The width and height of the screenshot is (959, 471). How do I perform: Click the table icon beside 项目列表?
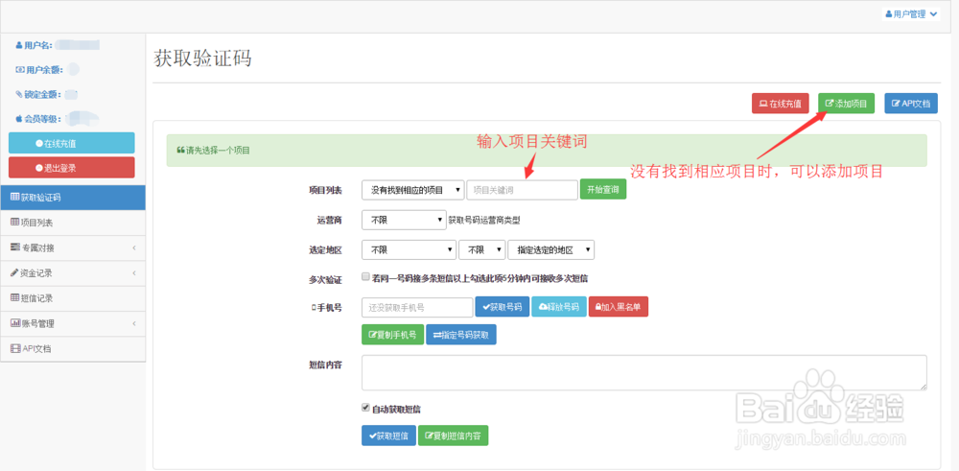coord(15,222)
